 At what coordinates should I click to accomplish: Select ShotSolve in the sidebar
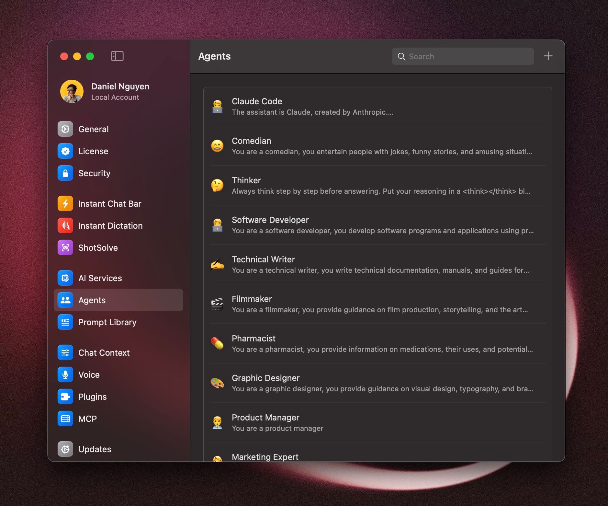98,248
